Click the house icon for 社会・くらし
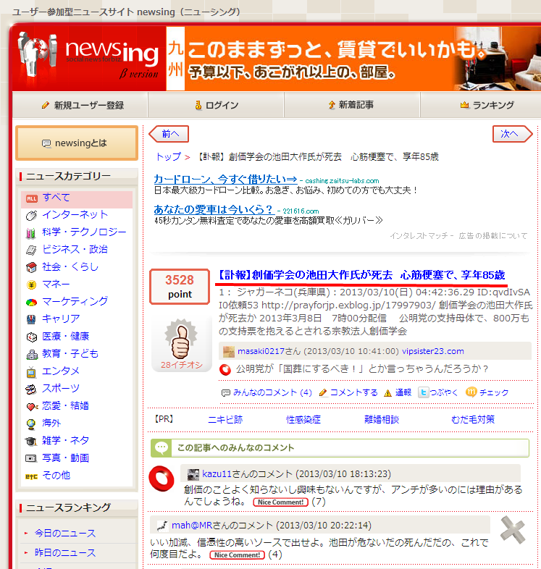The image size is (541, 569). [x=31, y=267]
